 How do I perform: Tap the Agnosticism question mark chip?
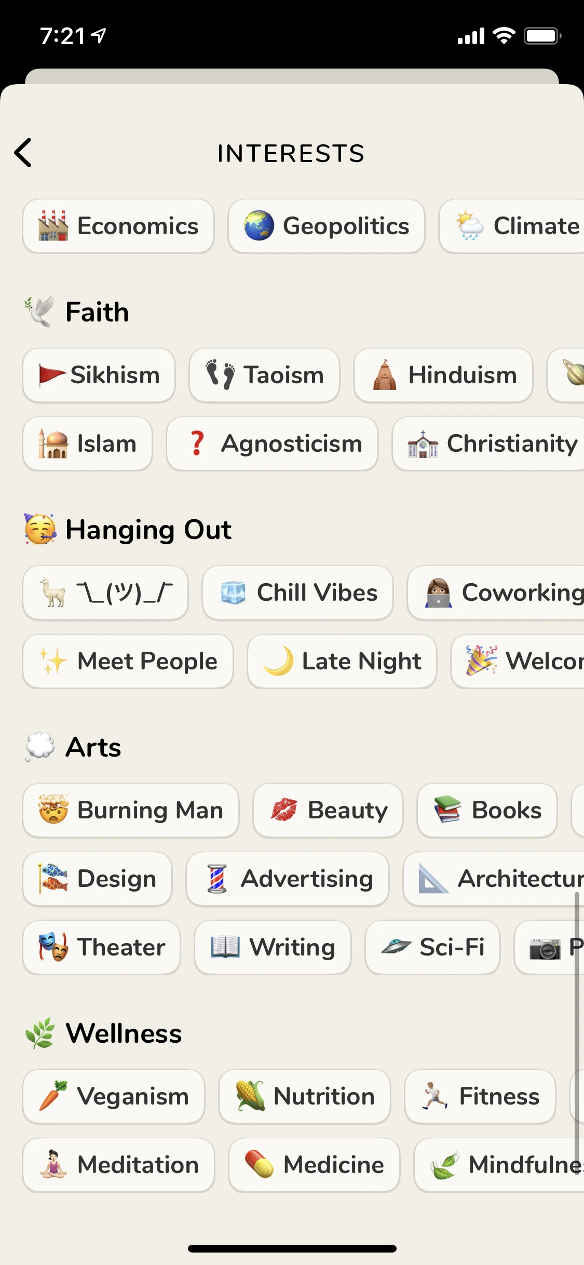(x=272, y=444)
